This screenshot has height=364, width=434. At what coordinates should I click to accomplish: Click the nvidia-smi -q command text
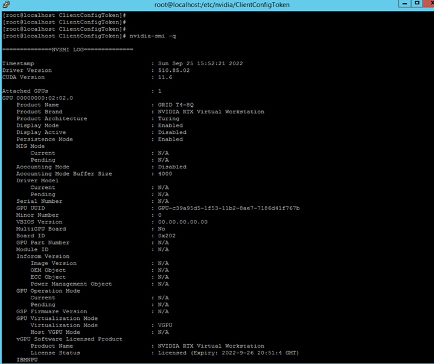tap(153, 36)
